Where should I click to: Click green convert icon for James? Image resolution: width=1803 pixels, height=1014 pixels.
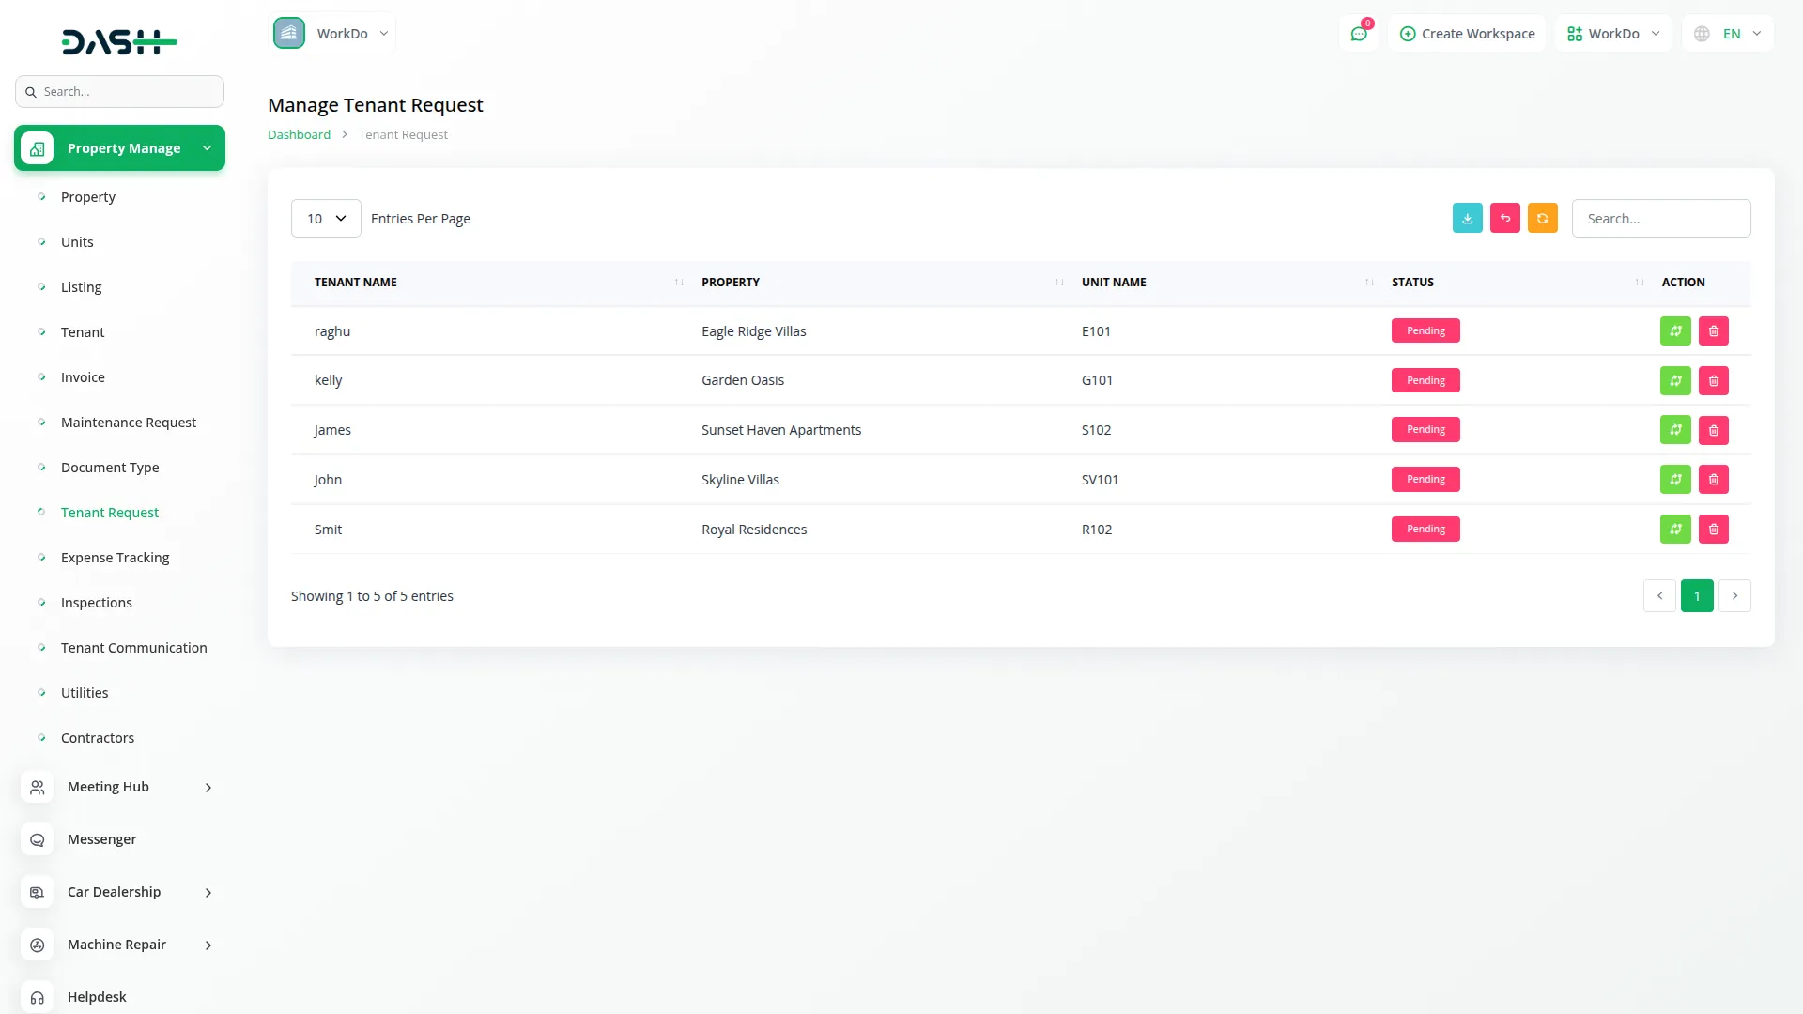click(1675, 430)
